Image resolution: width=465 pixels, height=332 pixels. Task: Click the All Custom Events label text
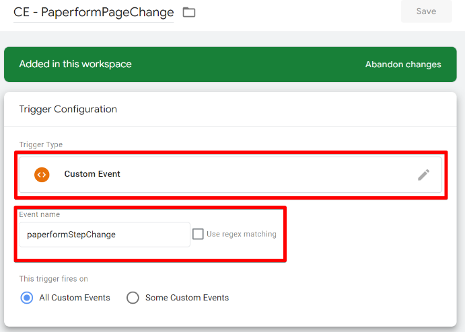tap(75, 298)
